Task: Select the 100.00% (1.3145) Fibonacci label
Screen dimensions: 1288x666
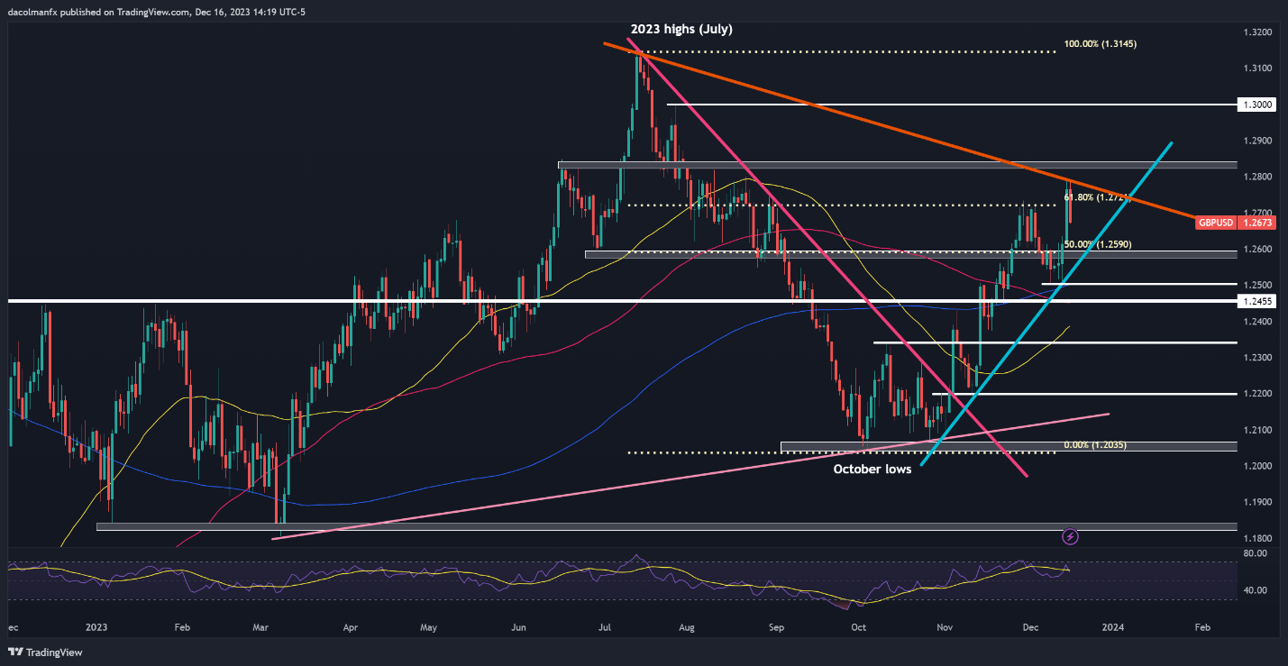Action: click(1099, 43)
